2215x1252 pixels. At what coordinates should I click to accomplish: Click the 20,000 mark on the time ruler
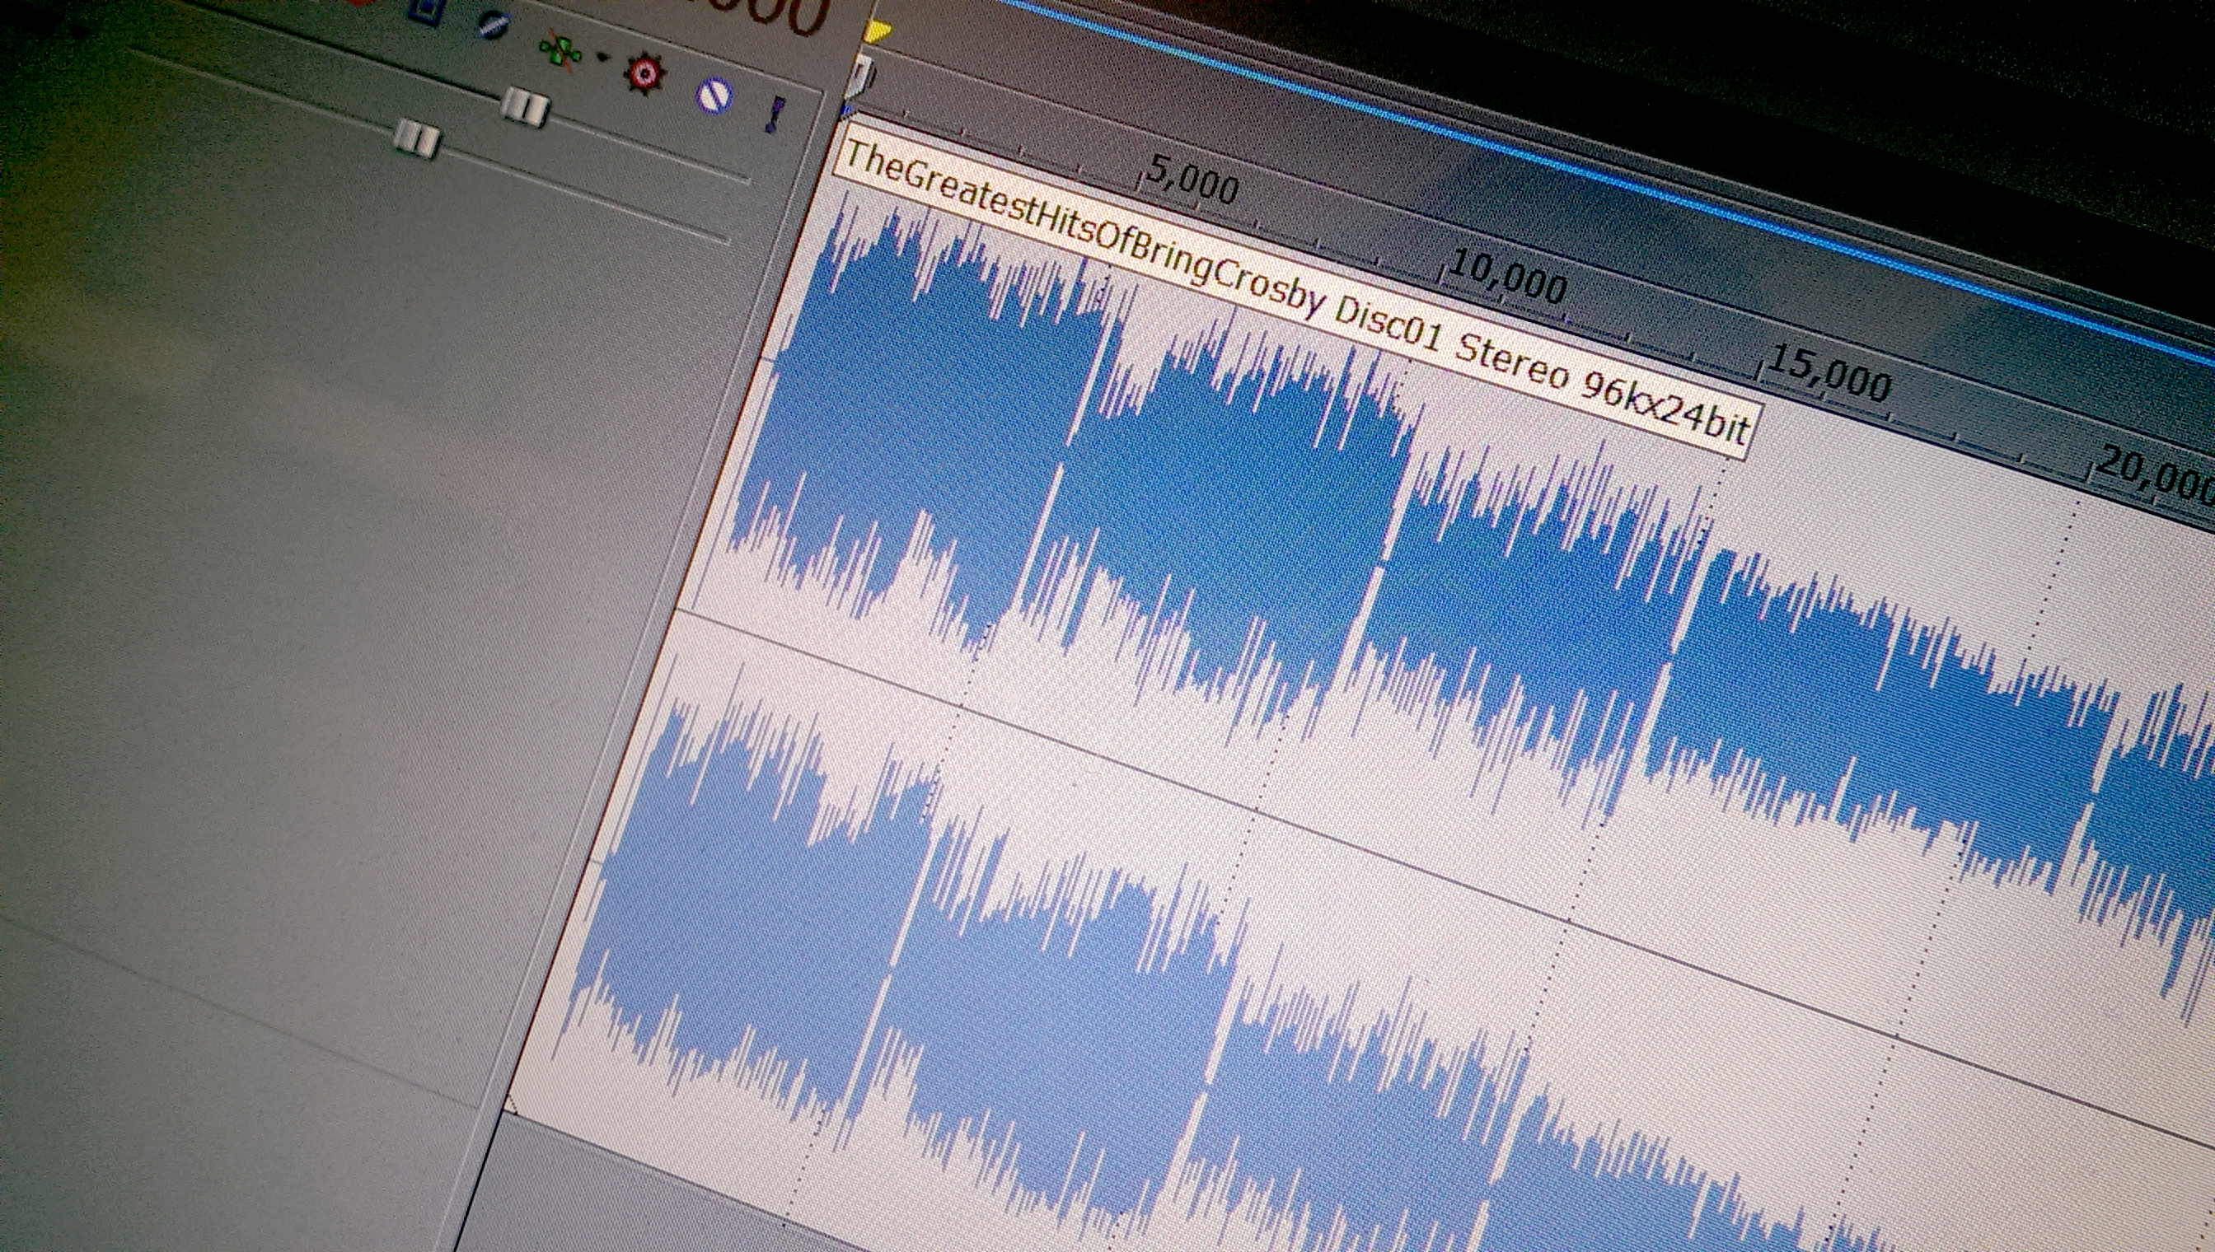pos(2155,478)
